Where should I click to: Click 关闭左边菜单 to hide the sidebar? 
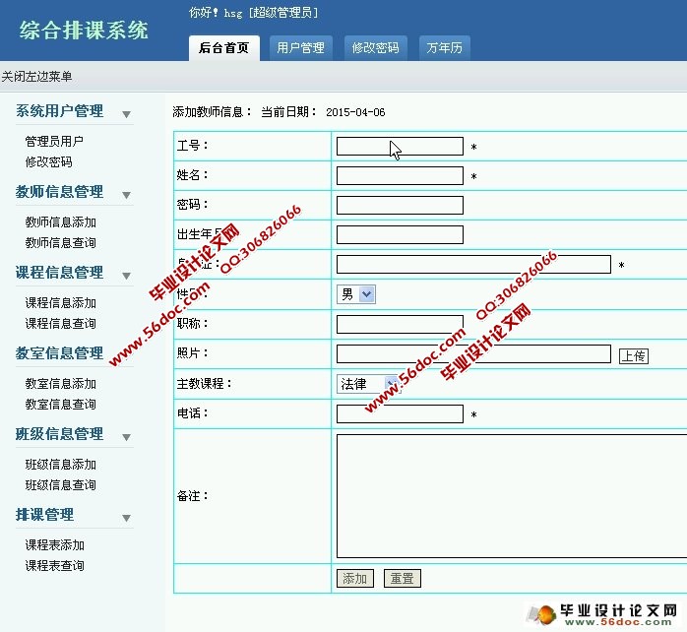[x=36, y=77]
